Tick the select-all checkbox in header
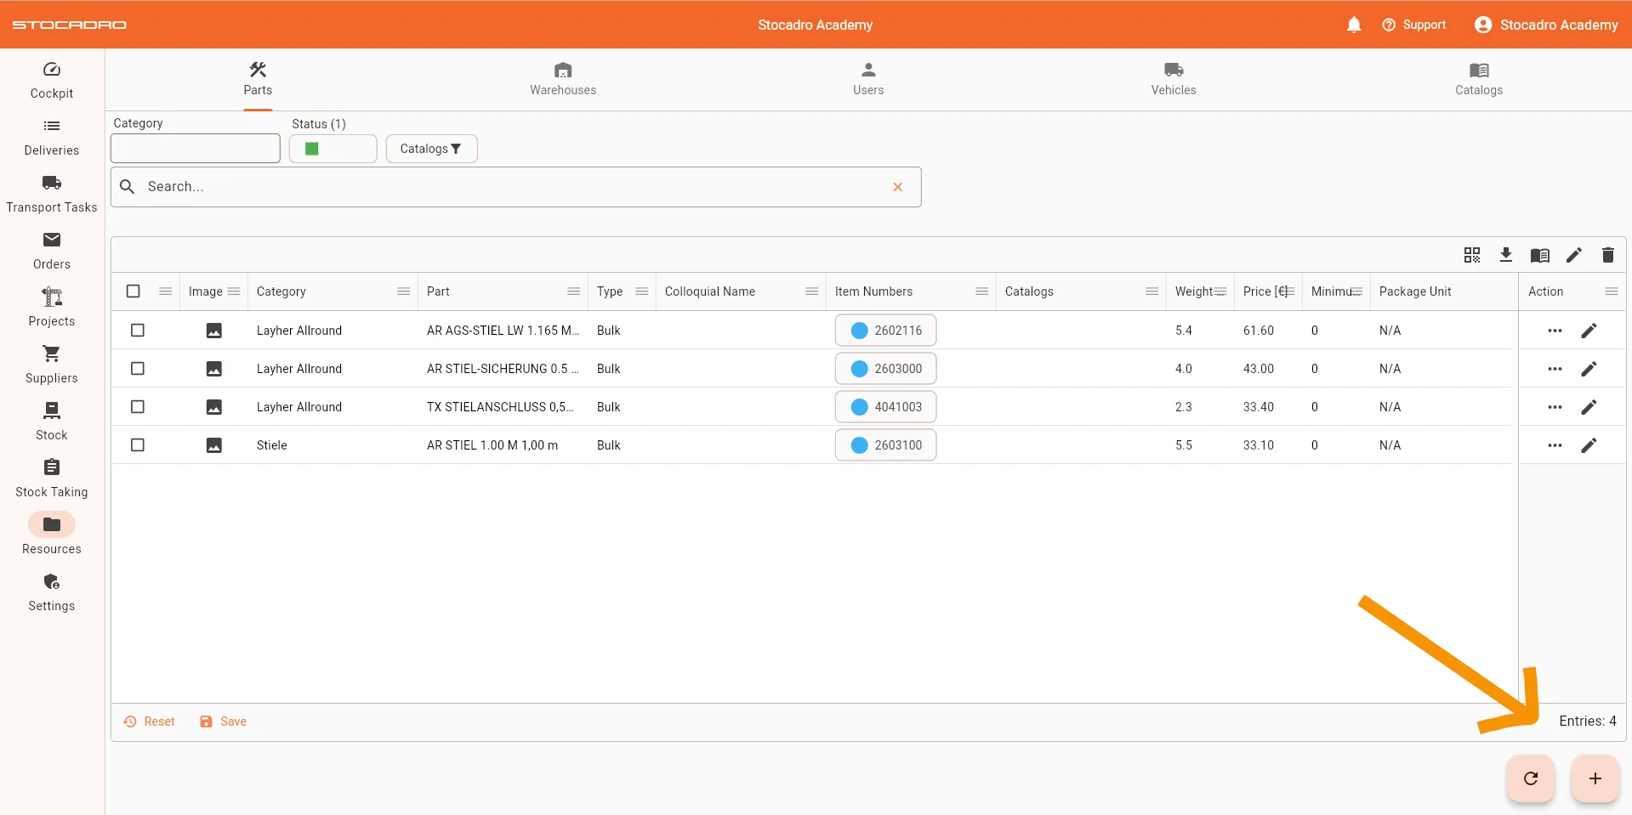1632x815 pixels. 134,291
